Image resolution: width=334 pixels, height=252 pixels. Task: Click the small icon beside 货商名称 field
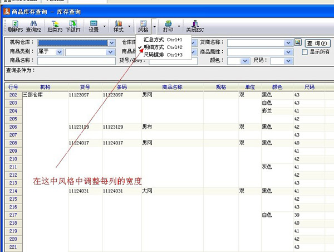tap(297, 42)
